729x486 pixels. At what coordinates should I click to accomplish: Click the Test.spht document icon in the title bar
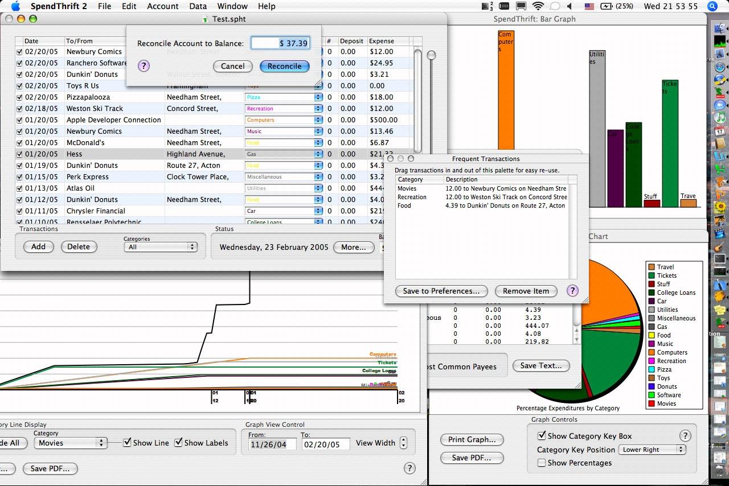pos(205,19)
